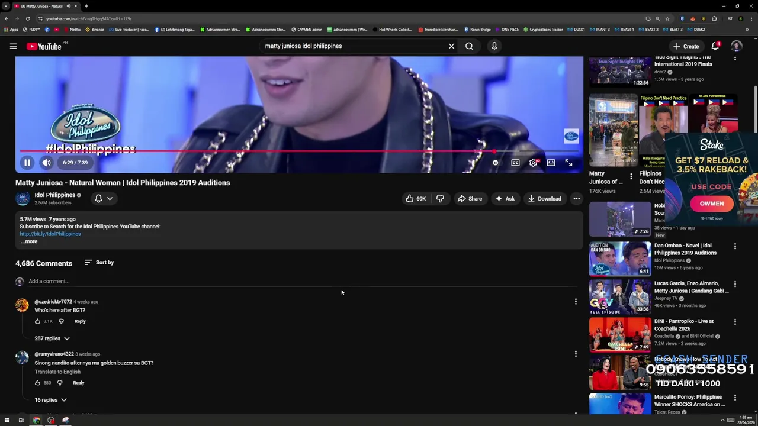The width and height of the screenshot is (758, 426).
Task: Open Netflix bookmark
Action: coord(72,29)
